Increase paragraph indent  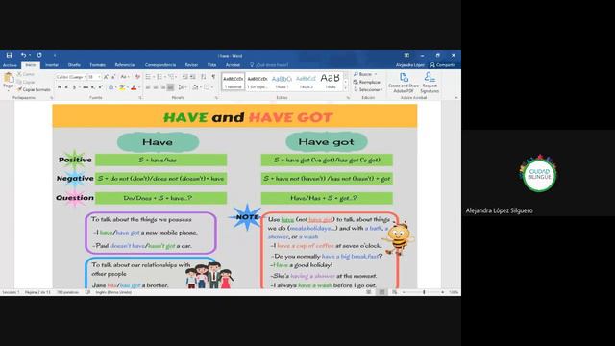192,77
